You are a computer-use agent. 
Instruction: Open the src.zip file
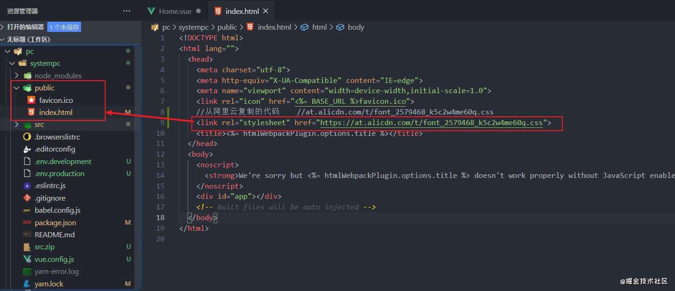tap(44, 247)
